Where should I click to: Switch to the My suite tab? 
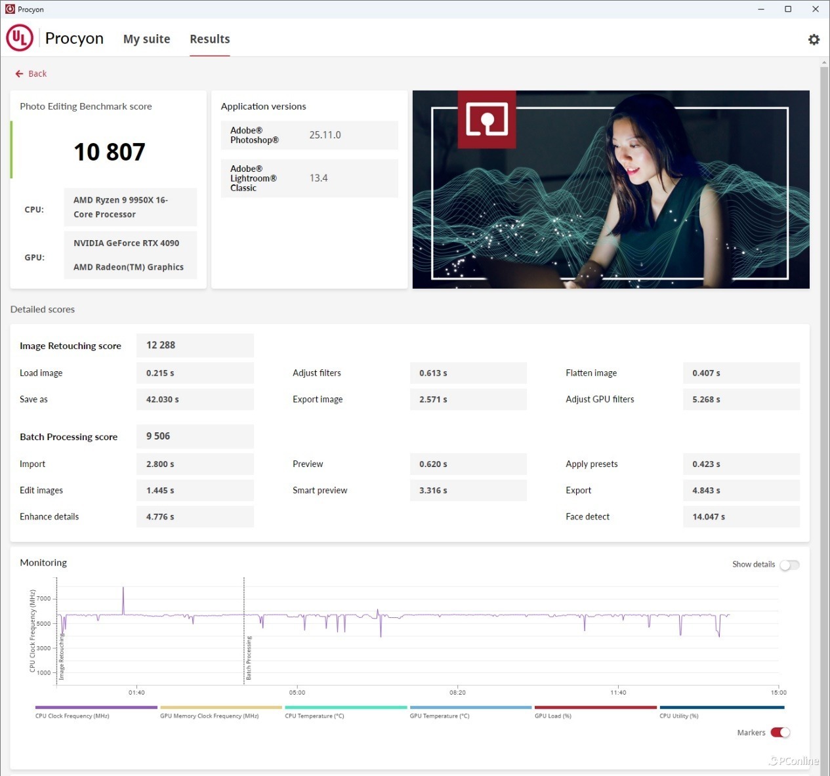[x=146, y=39]
